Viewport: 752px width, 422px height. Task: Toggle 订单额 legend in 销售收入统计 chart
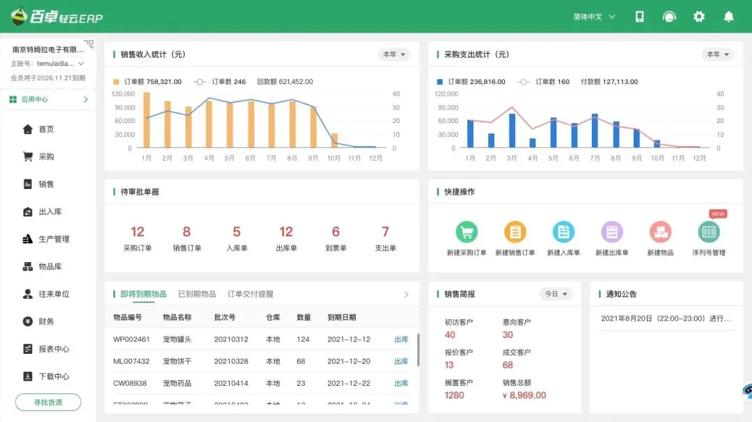(x=147, y=82)
